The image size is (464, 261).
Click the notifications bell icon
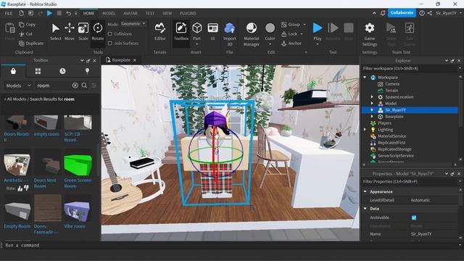coord(383,13)
